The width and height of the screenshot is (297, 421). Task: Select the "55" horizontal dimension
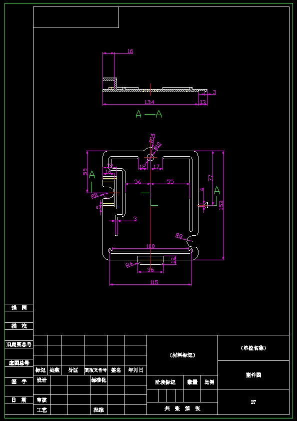coord(170,182)
